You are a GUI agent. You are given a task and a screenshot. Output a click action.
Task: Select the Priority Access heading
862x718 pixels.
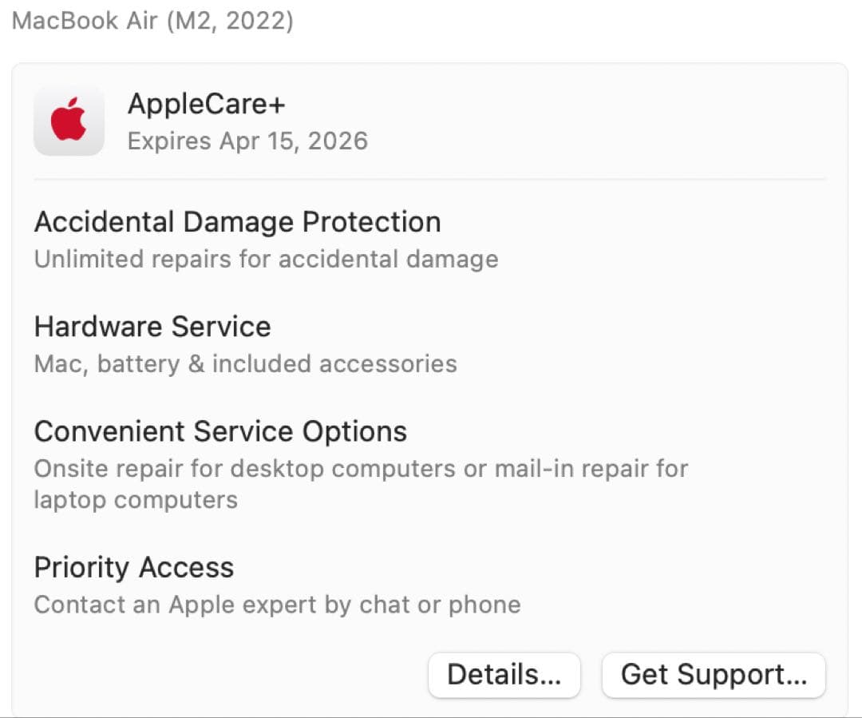134,568
